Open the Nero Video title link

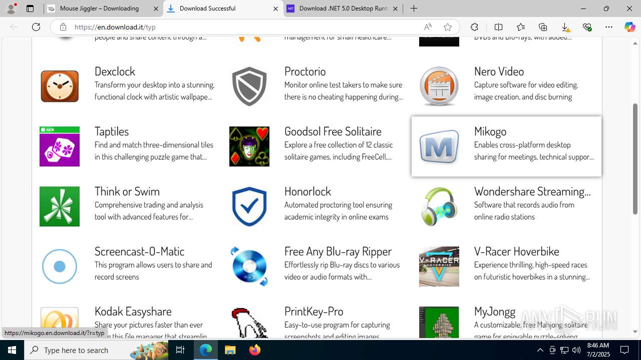click(499, 71)
